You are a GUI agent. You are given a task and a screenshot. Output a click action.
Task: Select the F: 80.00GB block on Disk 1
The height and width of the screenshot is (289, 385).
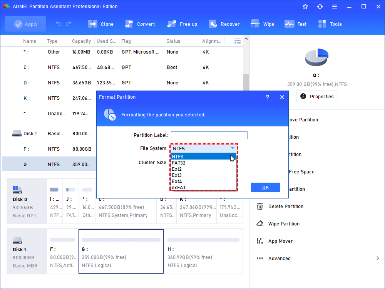62,251
